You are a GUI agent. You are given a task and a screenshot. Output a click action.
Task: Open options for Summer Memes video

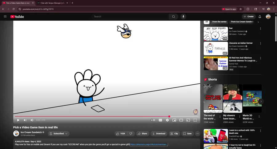pos(260,58)
